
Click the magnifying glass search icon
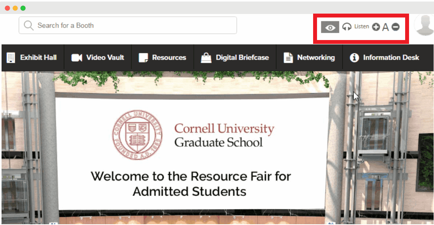pos(28,25)
